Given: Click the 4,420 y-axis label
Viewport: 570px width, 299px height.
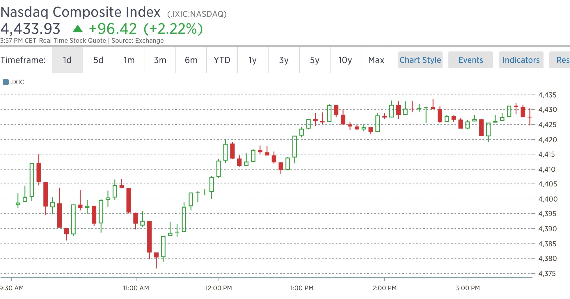Looking at the screenshot, I should pyautogui.click(x=548, y=140).
